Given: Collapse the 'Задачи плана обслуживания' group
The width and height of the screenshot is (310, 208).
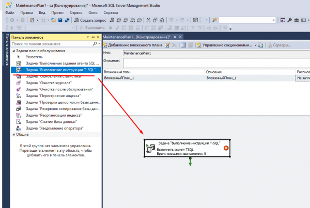Looking at the screenshot, I should [x=13, y=51].
